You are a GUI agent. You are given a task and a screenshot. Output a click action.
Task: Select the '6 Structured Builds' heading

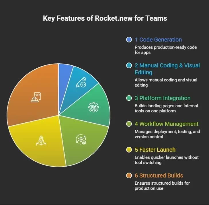click(159, 175)
